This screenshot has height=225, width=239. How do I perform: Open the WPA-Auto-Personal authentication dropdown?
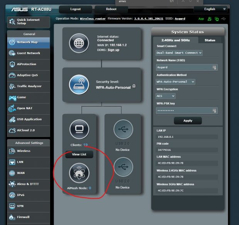click(x=175, y=82)
